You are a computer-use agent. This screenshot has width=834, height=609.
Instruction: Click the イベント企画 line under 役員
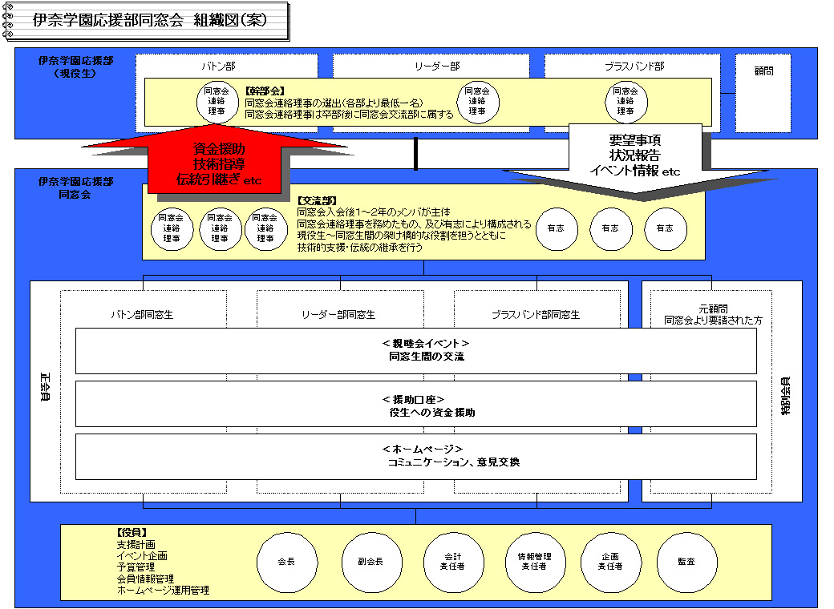[x=142, y=556]
